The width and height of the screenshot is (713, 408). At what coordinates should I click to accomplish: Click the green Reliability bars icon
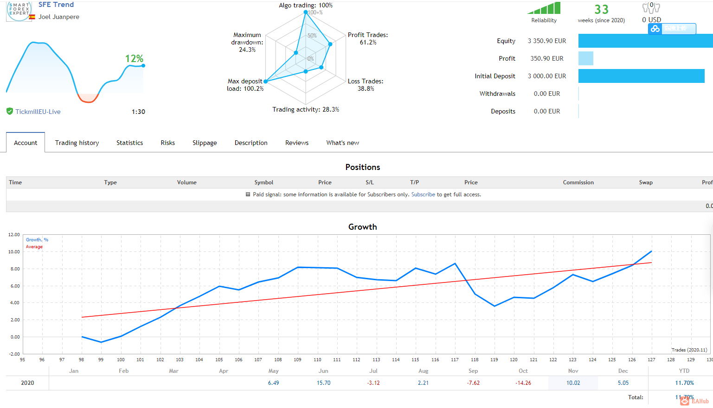[x=544, y=8]
